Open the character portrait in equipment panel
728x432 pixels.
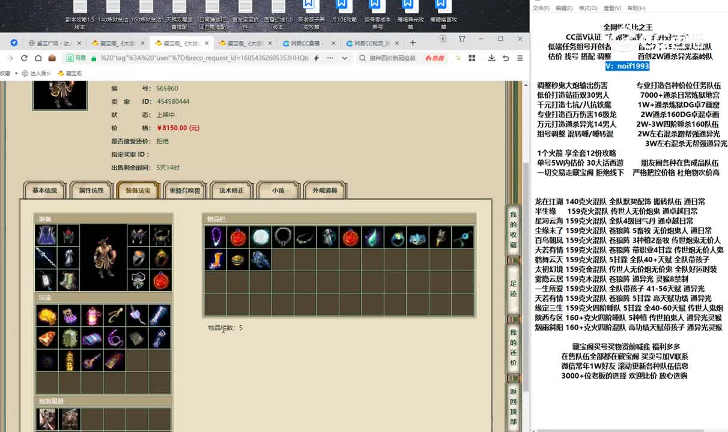click(x=103, y=258)
